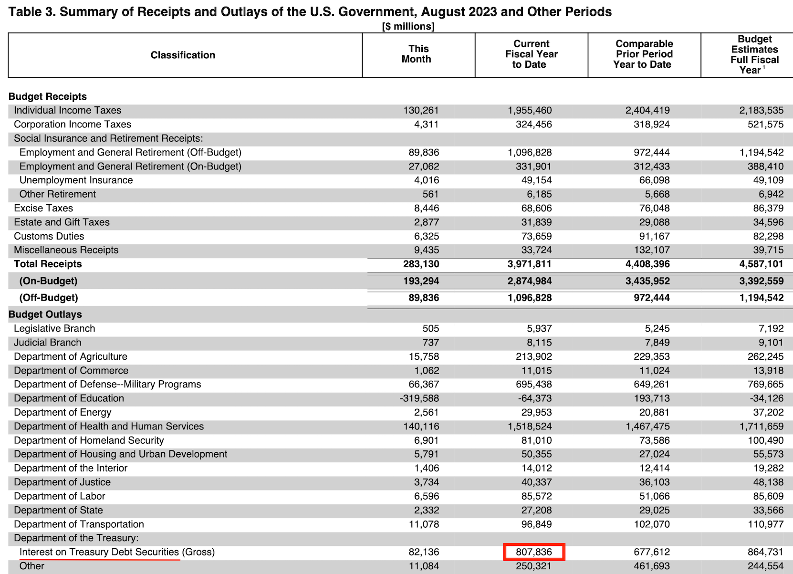This screenshot has width=793, height=574.
Task: Click the '(On-Budget)' receipts row label
Action: coord(48,281)
